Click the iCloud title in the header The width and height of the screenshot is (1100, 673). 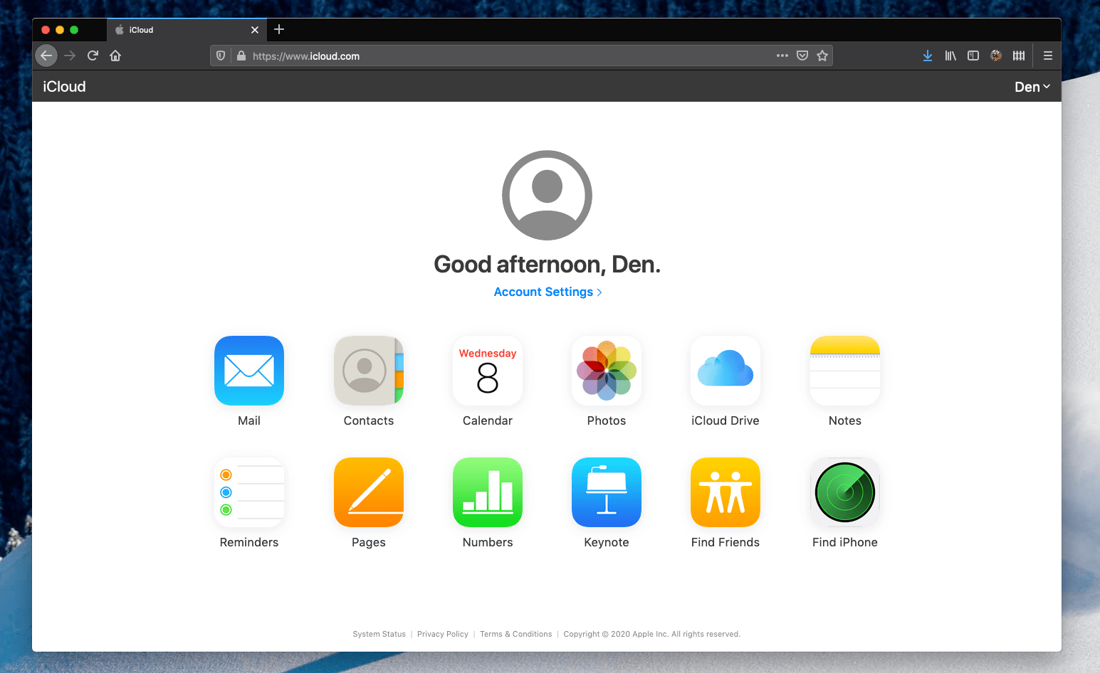coord(64,87)
